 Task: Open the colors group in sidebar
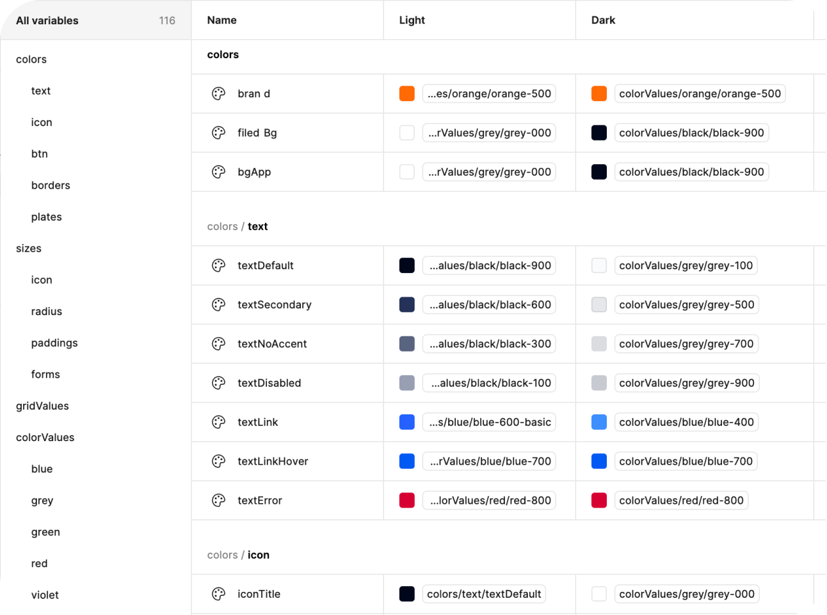(x=31, y=59)
